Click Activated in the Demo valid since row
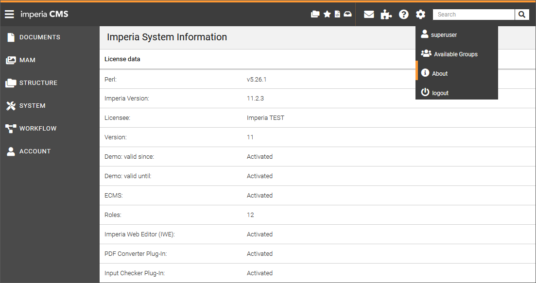The image size is (536, 283). coord(260,157)
